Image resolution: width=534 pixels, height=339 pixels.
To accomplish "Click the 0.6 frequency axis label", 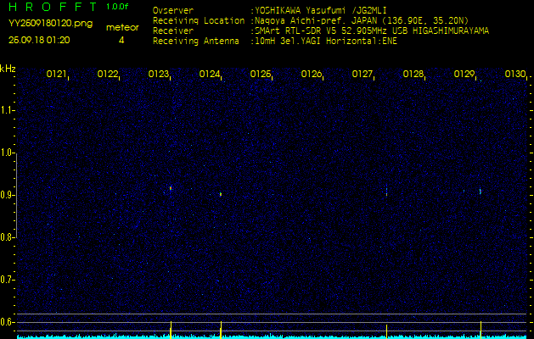I will [7, 322].
